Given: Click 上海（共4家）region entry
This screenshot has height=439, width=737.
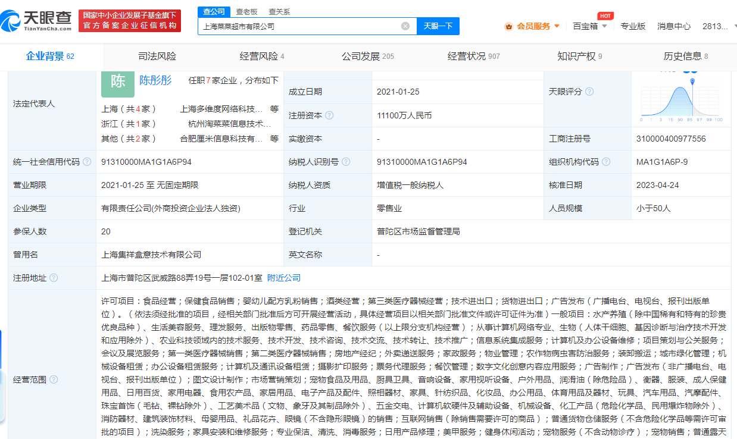Looking at the screenshot, I should pyautogui.click(x=129, y=109).
